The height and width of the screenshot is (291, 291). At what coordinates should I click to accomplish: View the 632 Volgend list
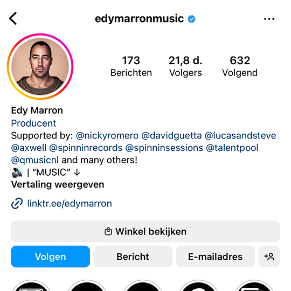pyautogui.click(x=240, y=66)
